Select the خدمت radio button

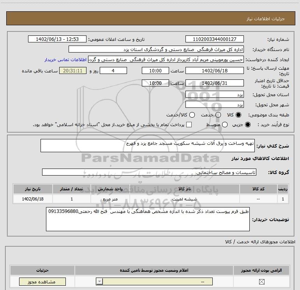tap(218, 115)
